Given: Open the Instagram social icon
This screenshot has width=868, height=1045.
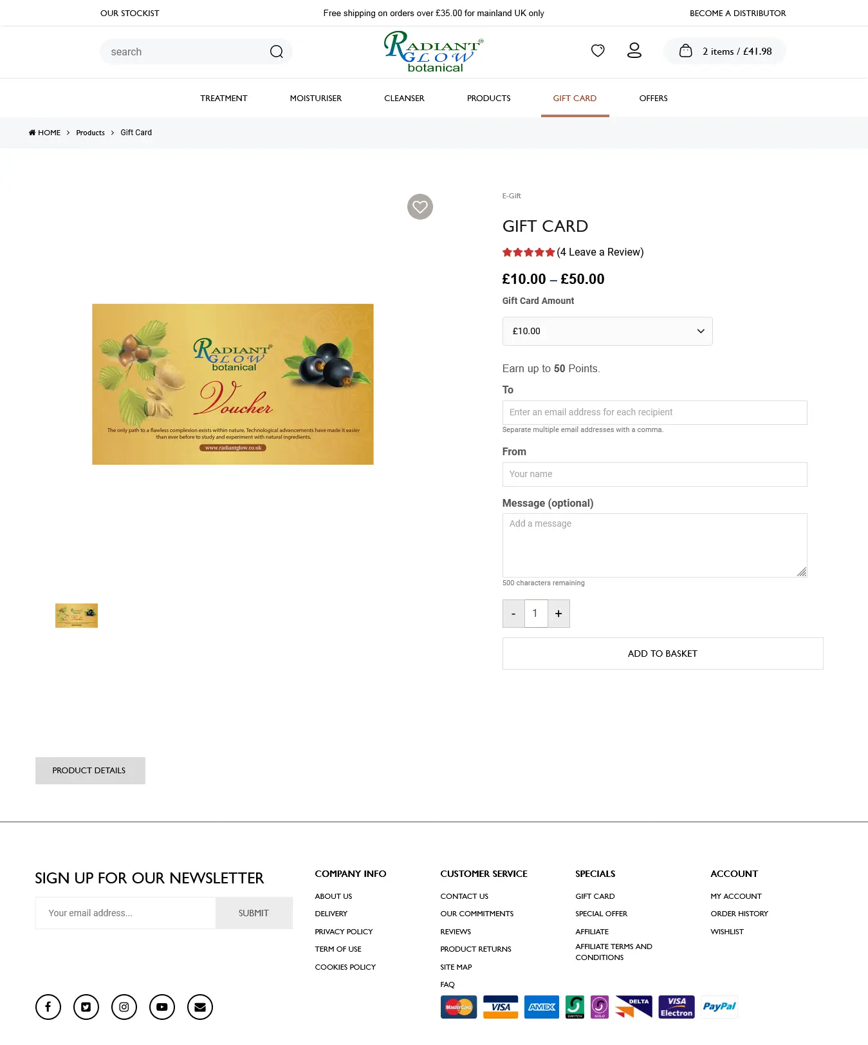Looking at the screenshot, I should tap(124, 1007).
